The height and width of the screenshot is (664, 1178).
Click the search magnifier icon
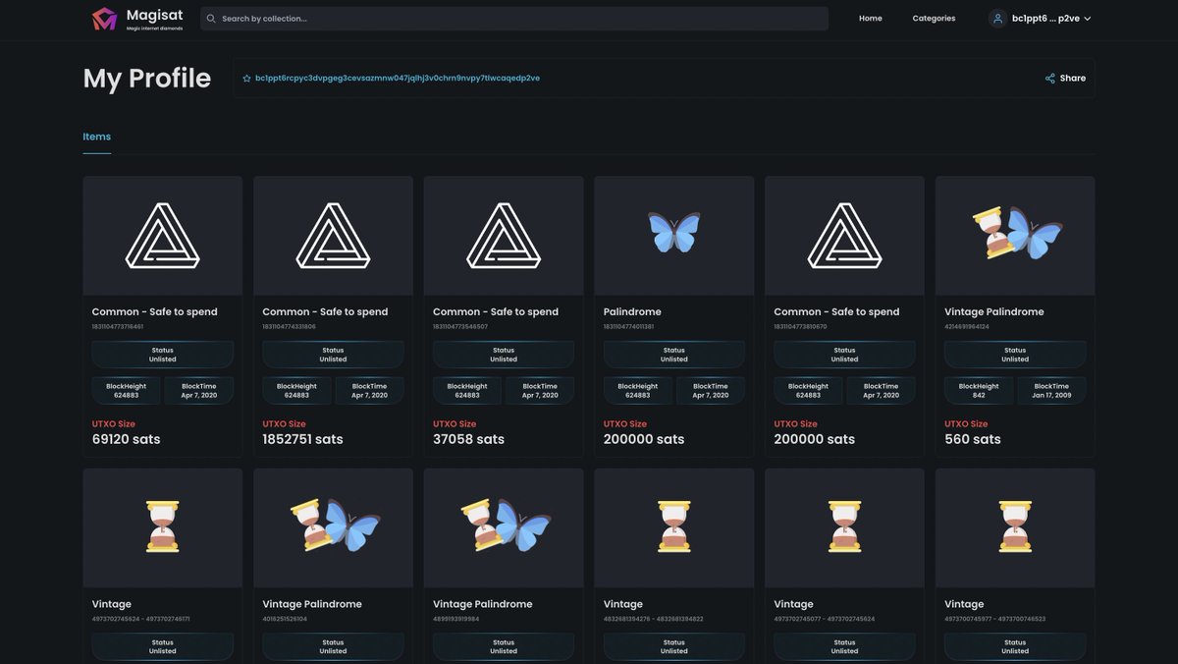click(x=211, y=19)
